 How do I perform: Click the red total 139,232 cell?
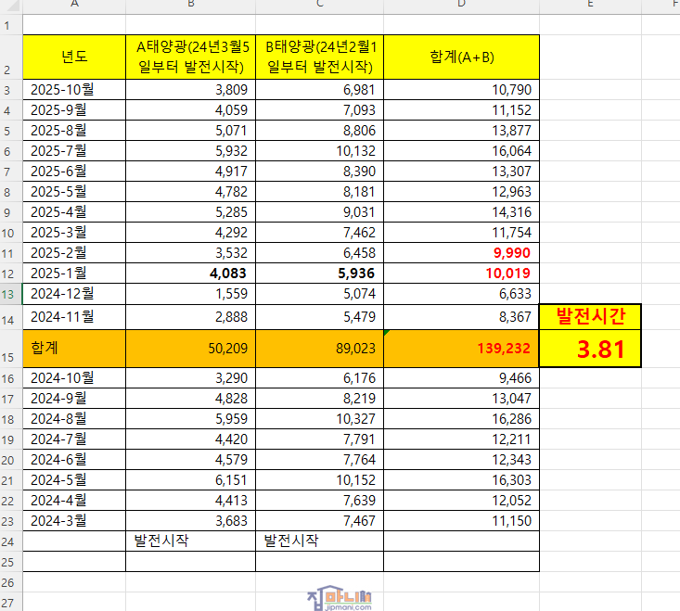pos(461,349)
